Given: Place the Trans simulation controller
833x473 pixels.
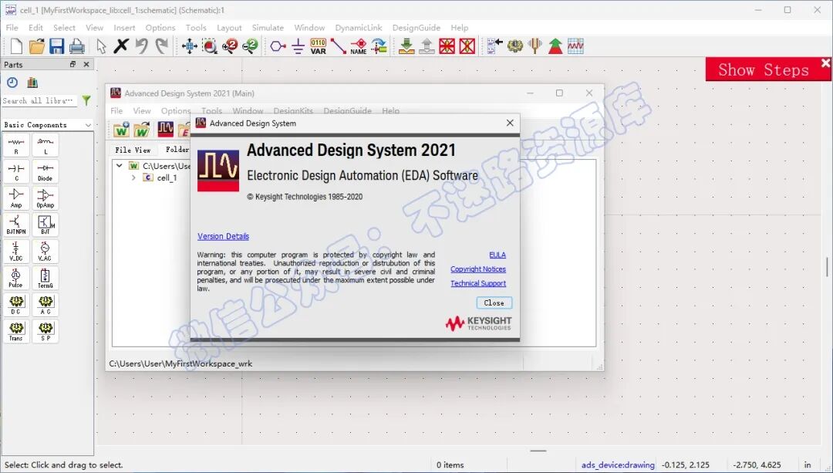Looking at the screenshot, I should (x=16, y=332).
